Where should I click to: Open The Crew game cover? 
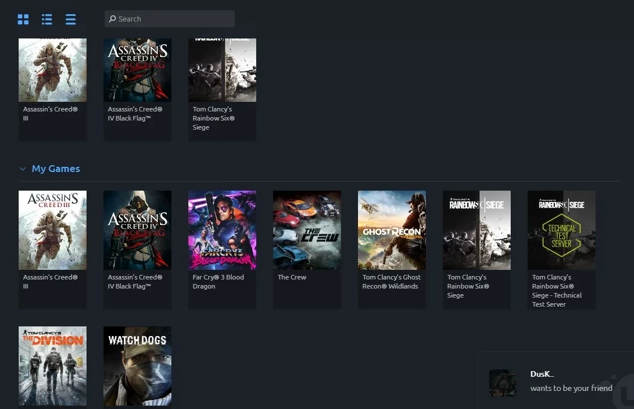(307, 230)
